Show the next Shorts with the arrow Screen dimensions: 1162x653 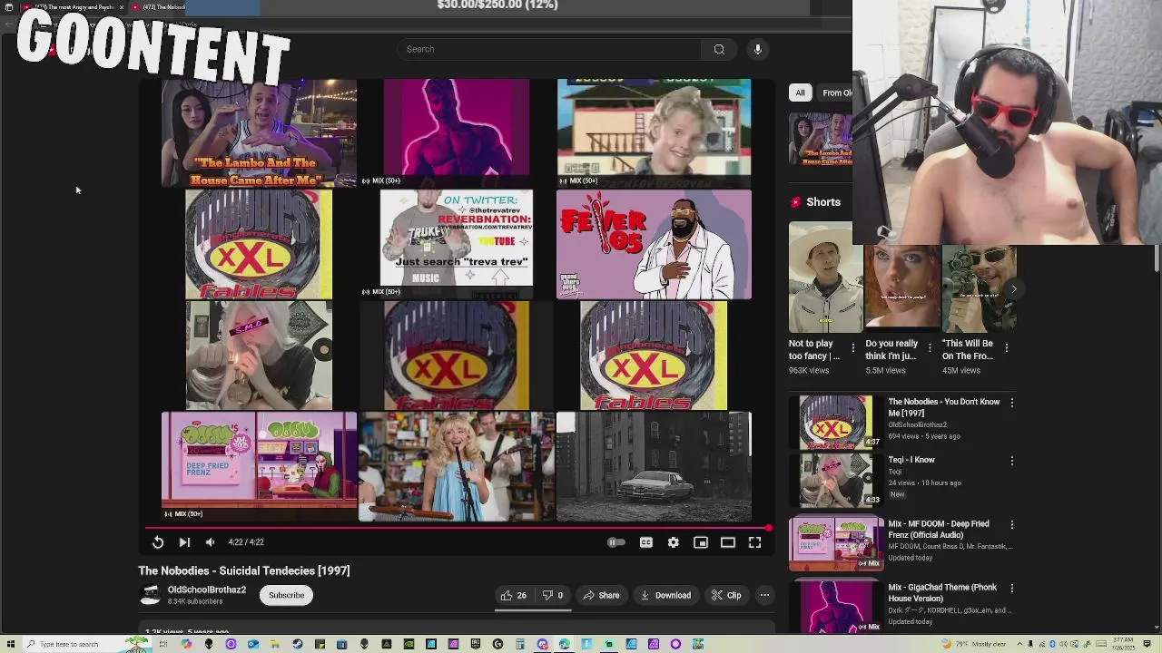(1013, 289)
